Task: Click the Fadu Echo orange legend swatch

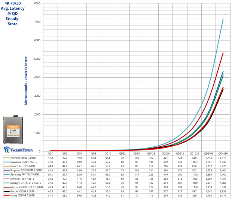Action: point(7,166)
